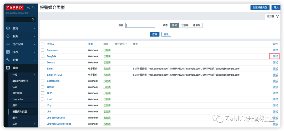
Task: Open agent代理程序 in sidebar
Action: coord(20,81)
